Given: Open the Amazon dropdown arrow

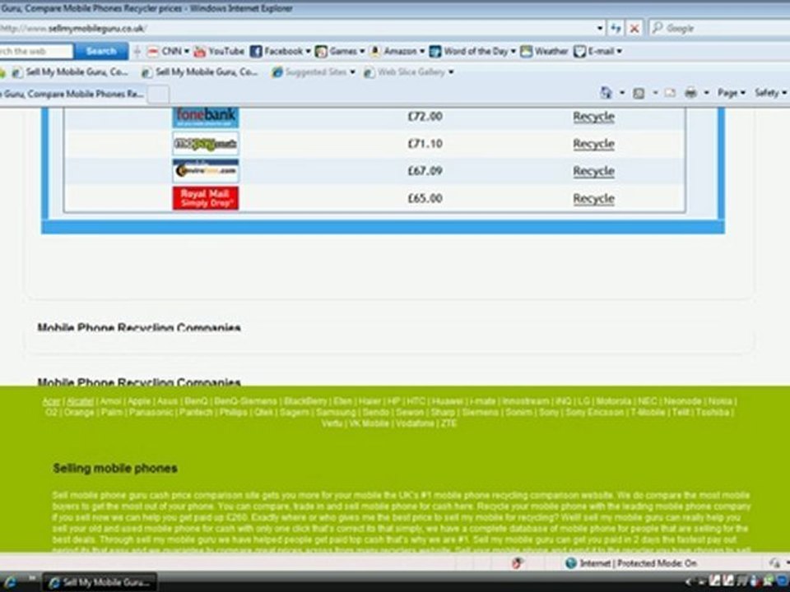Looking at the screenshot, I should coord(422,51).
